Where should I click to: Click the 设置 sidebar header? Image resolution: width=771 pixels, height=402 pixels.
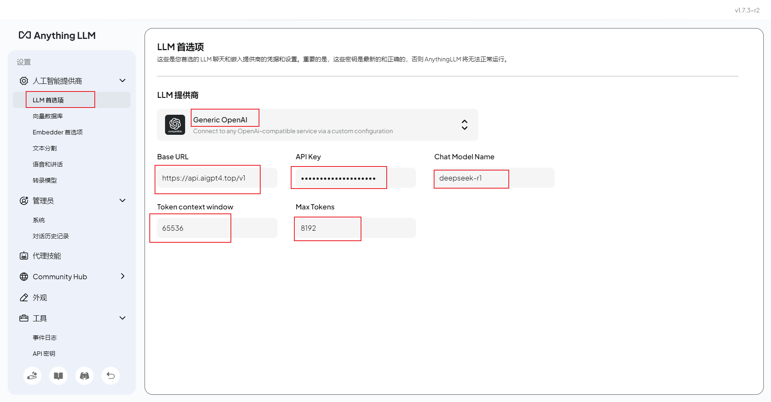(24, 62)
